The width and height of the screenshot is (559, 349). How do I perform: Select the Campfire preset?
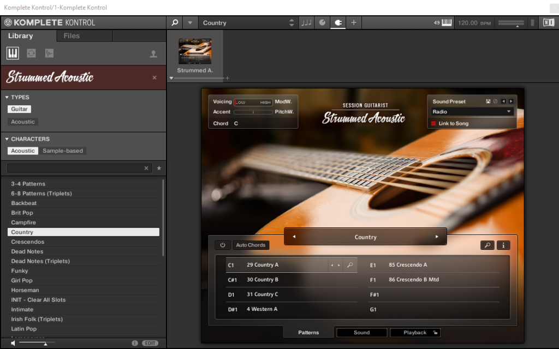[x=84, y=222]
